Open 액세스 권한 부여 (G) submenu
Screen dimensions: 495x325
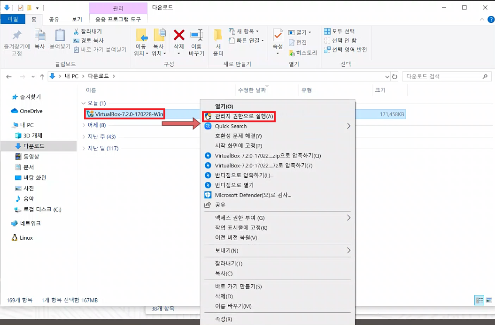[278, 218]
